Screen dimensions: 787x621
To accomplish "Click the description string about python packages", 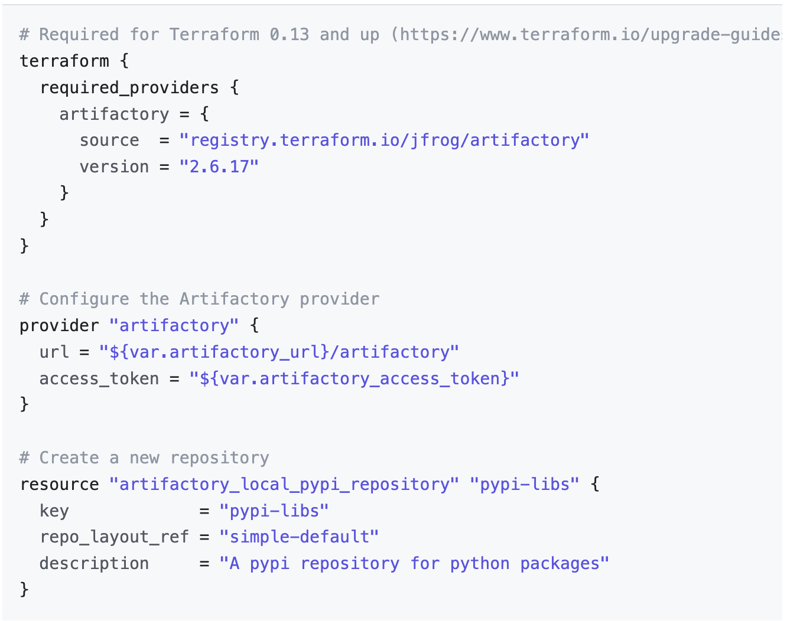I will click(414, 563).
